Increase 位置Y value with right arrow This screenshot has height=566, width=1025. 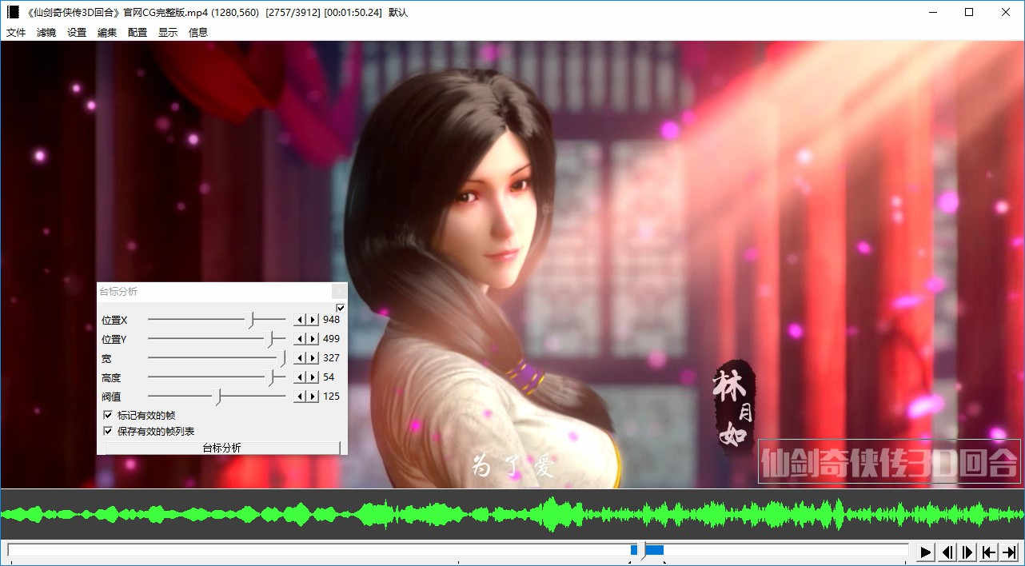pyautogui.click(x=313, y=339)
